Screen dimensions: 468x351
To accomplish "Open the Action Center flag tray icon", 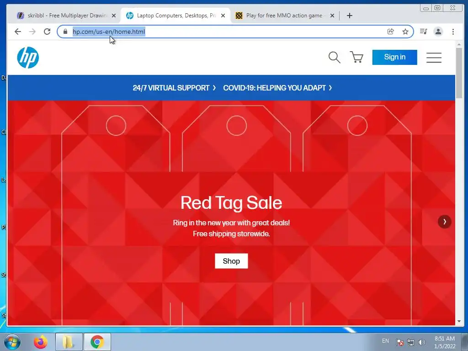I will (x=399, y=342).
